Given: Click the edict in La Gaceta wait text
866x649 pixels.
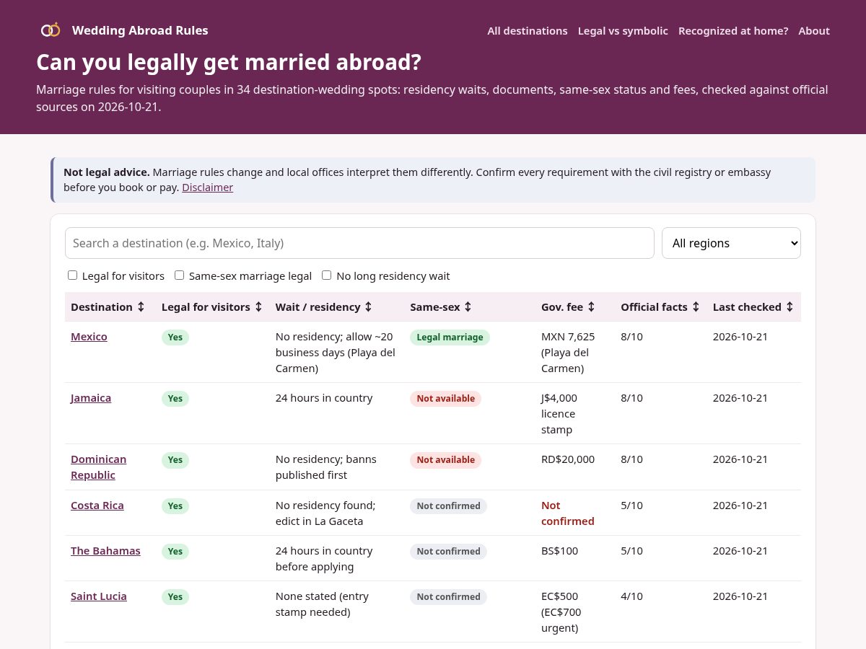Looking at the screenshot, I should [319, 521].
